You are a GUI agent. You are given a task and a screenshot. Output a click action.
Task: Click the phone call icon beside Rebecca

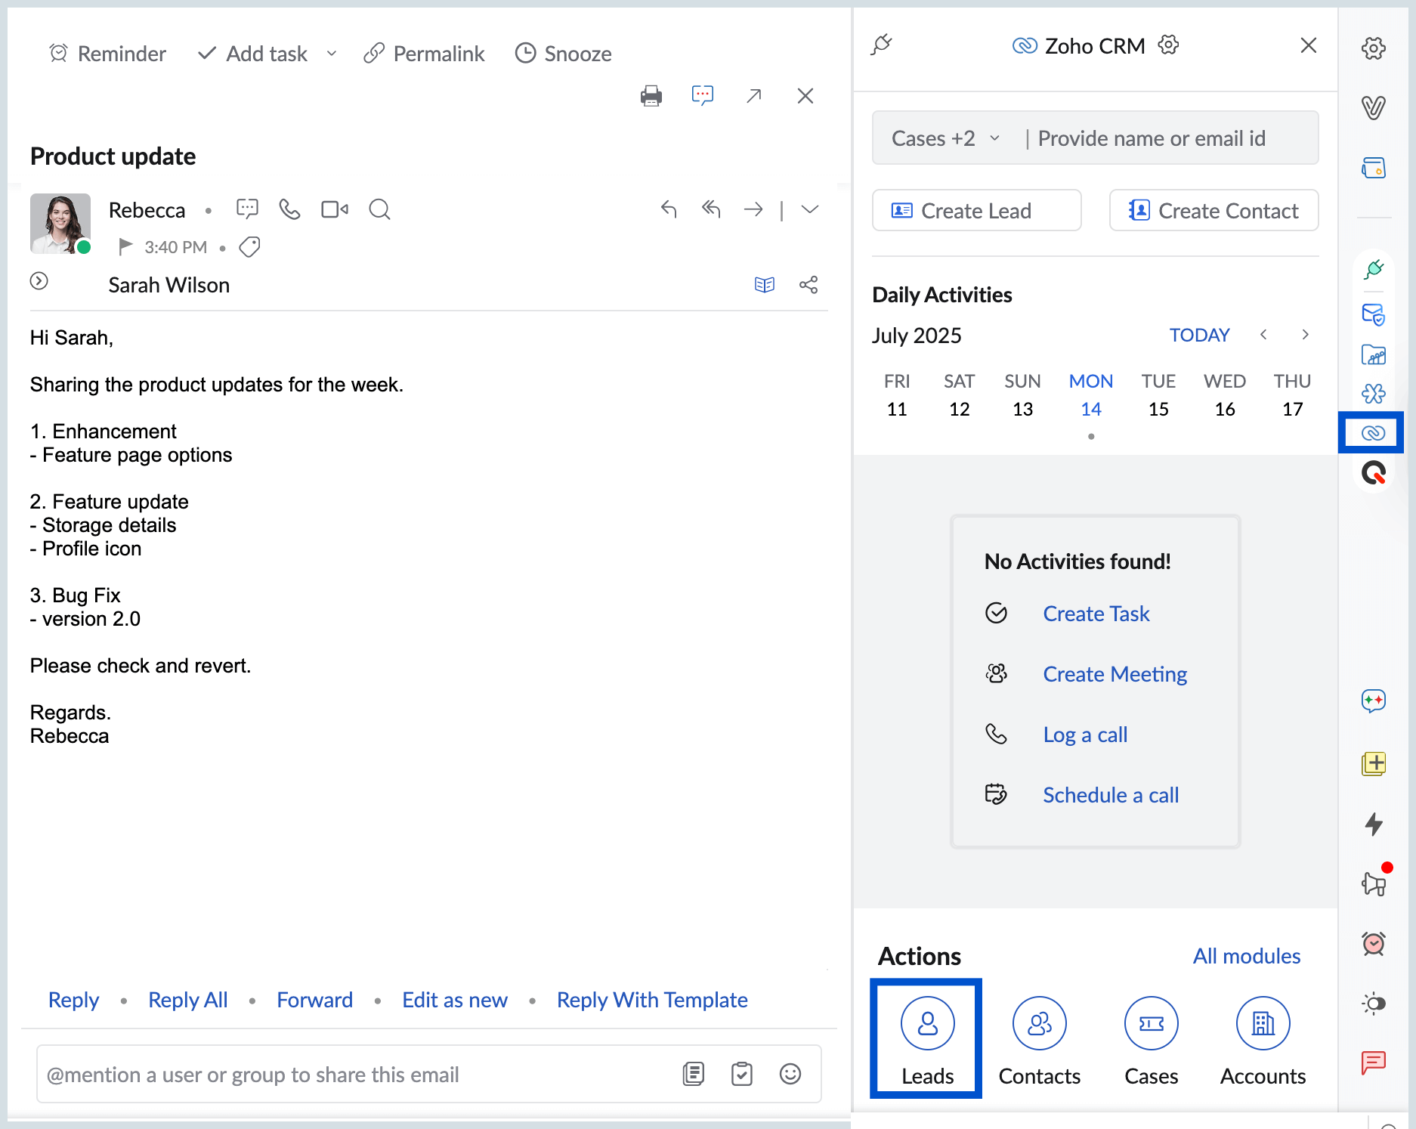click(289, 209)
